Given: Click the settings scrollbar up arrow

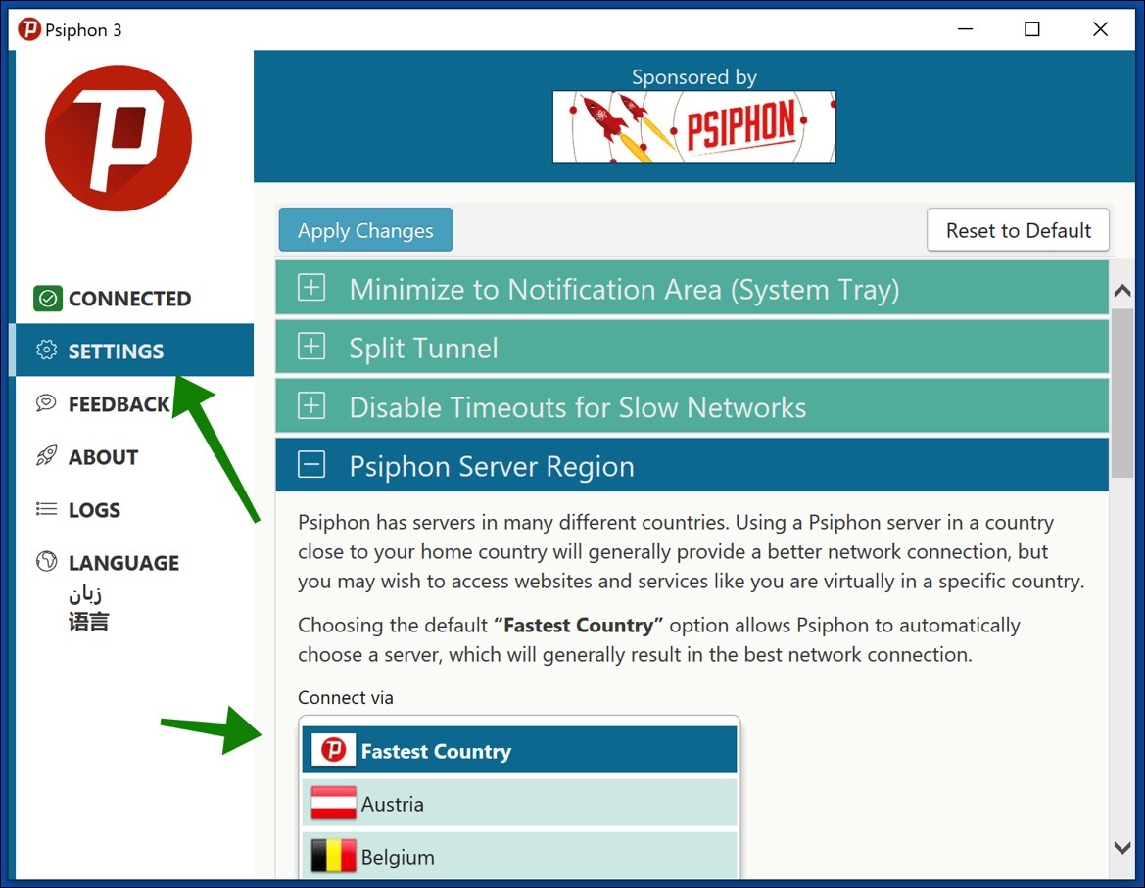Looking at the screenshot, I should [x=1122, y=291].
